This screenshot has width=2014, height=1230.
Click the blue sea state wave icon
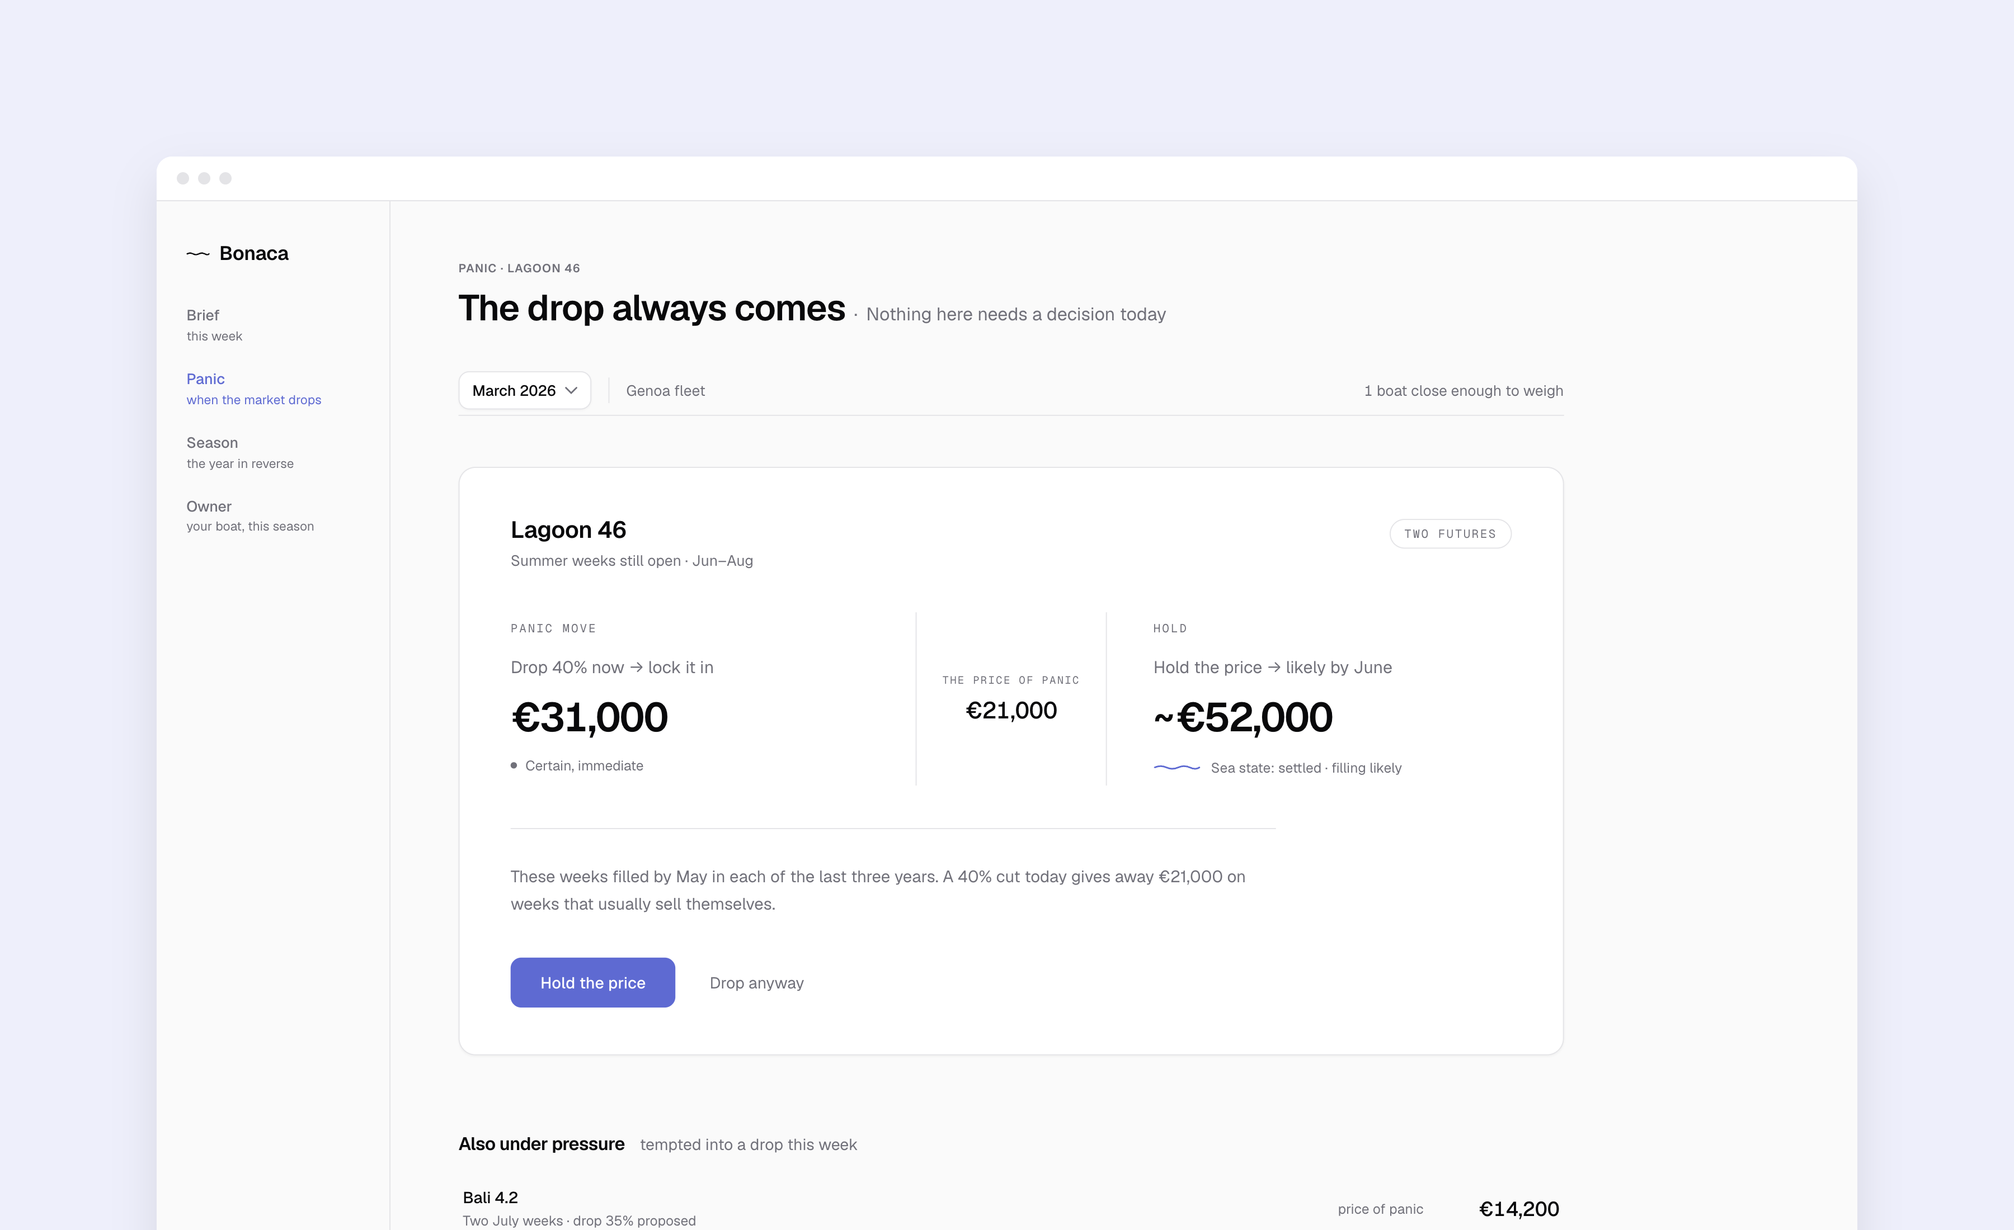(1176, 768)
